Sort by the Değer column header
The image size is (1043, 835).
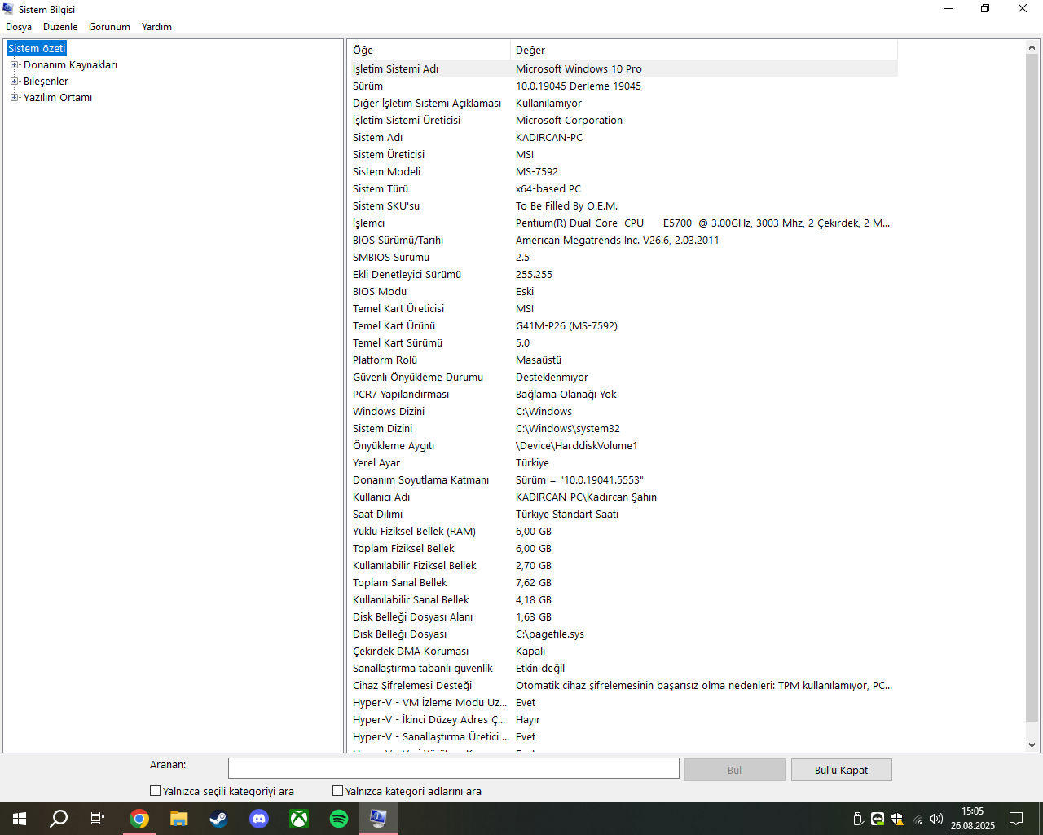[x=704, y=51]
